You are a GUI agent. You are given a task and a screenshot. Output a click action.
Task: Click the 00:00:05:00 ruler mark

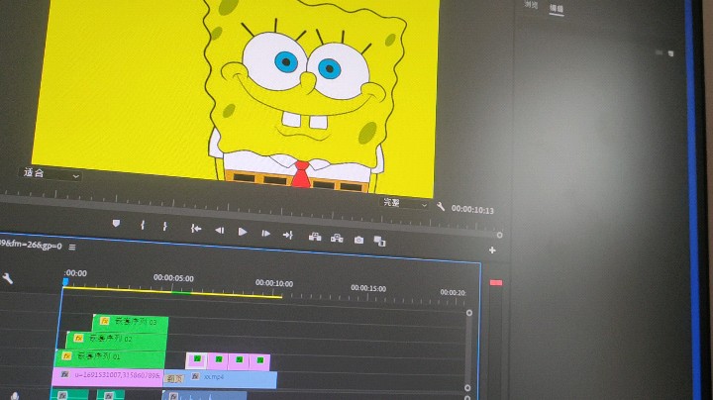tap(173, 278)
